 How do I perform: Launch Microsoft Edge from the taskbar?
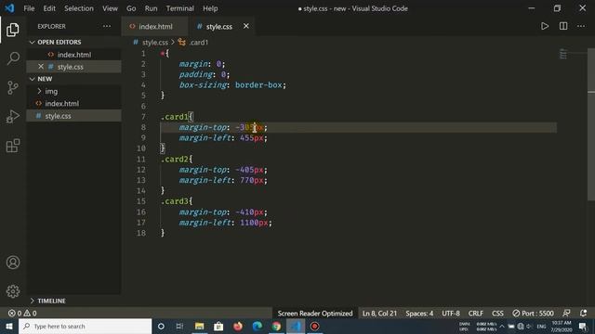coord(257,326)
